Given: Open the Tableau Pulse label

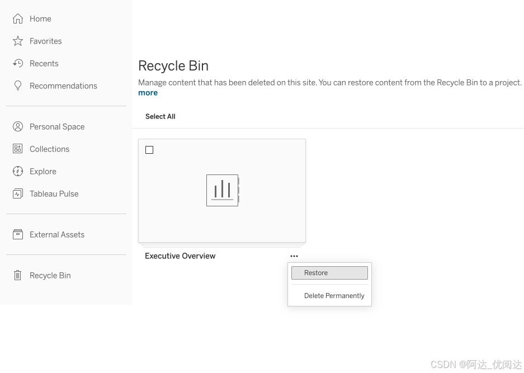Looking at the screenshot, I should pos(54,194).
